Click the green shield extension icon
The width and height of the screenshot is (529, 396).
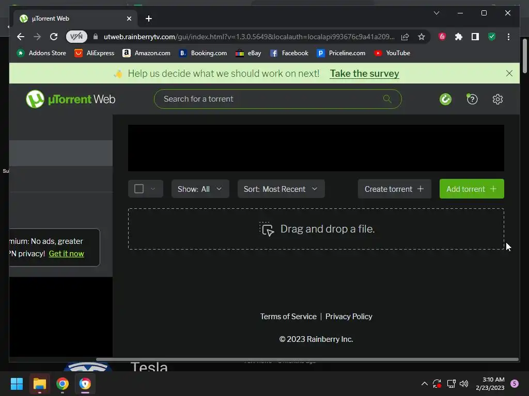click(492, 37)
